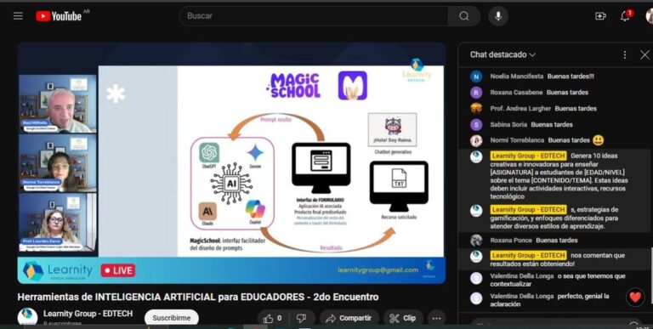Dislike the video with thumbs-down
The height and width of the screenshot is (329, 653).
click(302, 319)
